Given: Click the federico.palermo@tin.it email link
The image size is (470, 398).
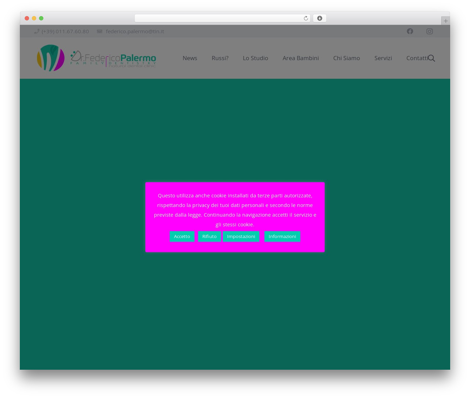Looking at the screenshot, I should point(135,31).
